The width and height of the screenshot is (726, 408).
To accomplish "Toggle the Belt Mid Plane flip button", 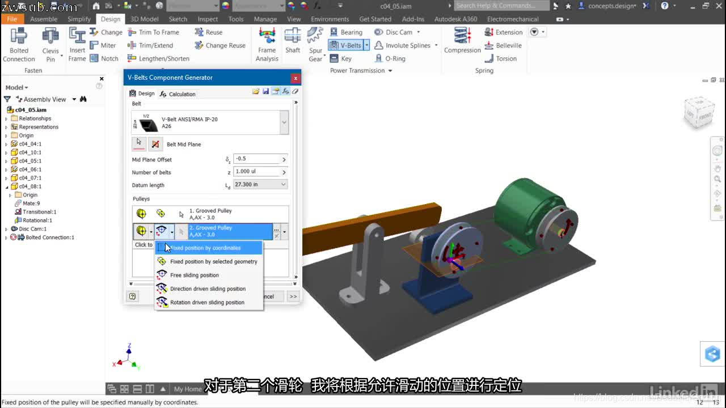I will (155, 144).
